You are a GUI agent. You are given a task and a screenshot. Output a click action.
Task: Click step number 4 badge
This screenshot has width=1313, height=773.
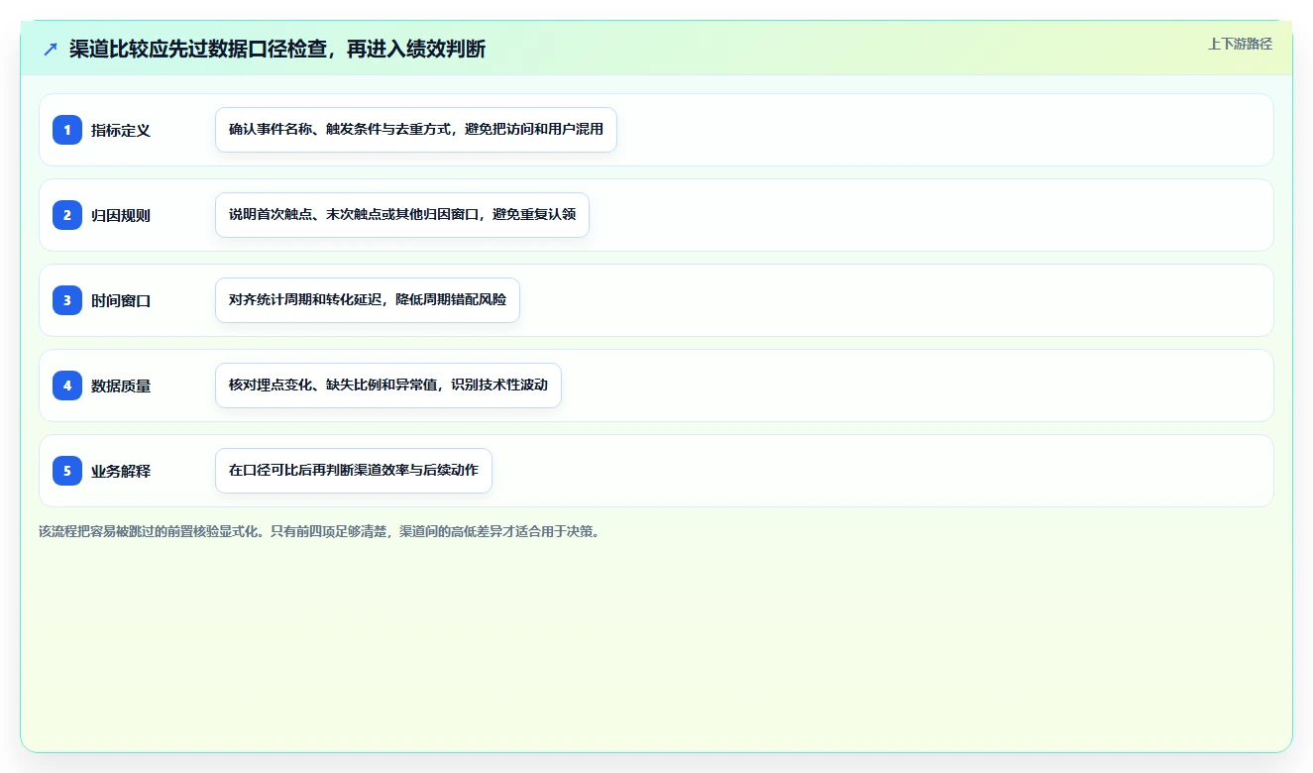pyautogui.click(x=67, y=386)
